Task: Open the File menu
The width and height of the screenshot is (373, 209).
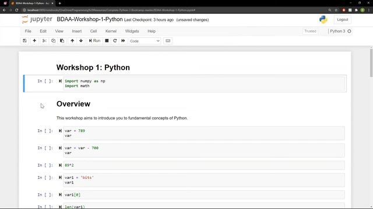Action: pyautogui.click(x=28, y=31)
